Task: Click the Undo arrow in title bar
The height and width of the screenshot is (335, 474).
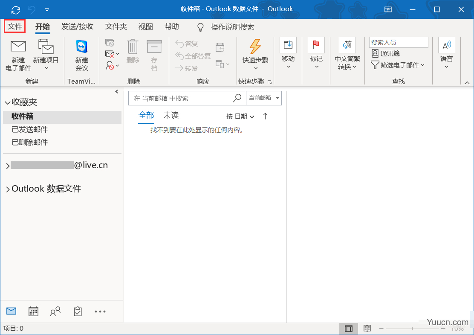Action: click(x=32, y=10)
